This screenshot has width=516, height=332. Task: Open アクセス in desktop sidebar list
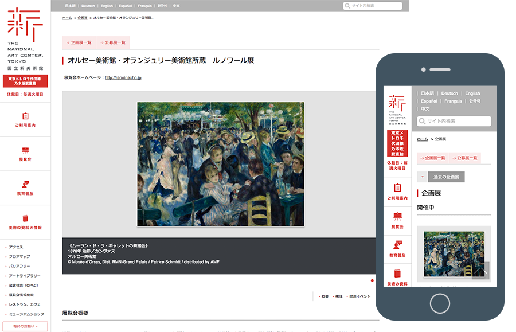(x=16, y=247)
